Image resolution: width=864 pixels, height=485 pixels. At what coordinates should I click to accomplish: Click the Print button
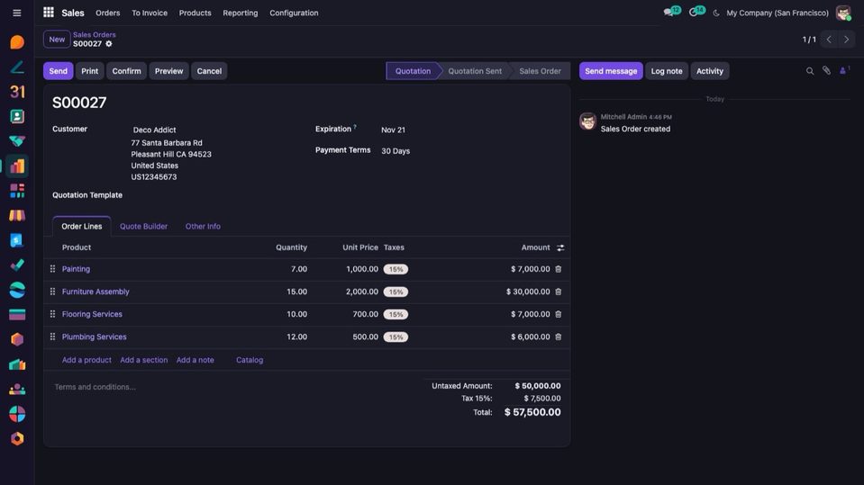pyautogui.click(x=90, y=71)
